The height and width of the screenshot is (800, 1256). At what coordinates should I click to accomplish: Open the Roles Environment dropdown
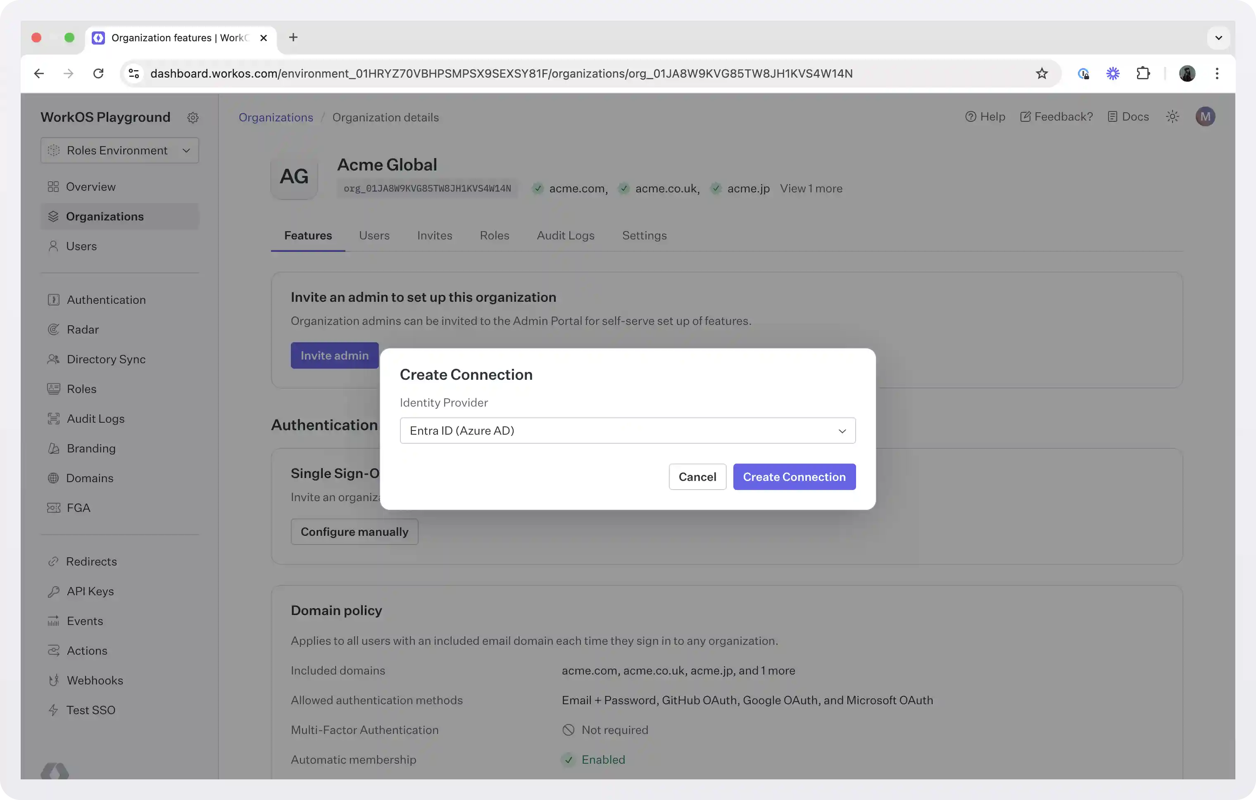click(x=119, y=150)
